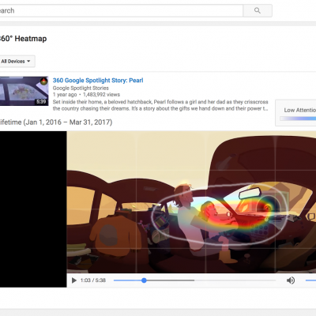Mute the video with speaker icon

tap(291, 280)
